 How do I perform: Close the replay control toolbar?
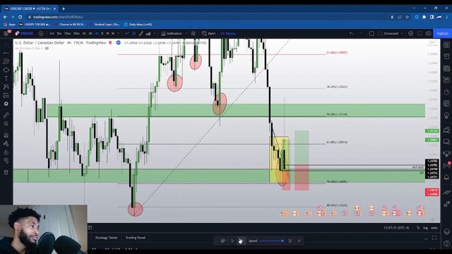pyautogui.click(x=299, y=241)
